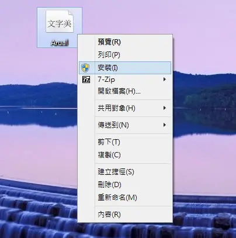Select the Arual font file thumbnail
Viewport: 236px width, 238px height.
[60, 22]
